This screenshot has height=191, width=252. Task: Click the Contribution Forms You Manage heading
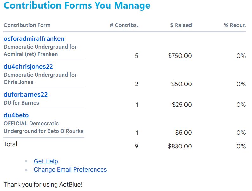(77, 6)
